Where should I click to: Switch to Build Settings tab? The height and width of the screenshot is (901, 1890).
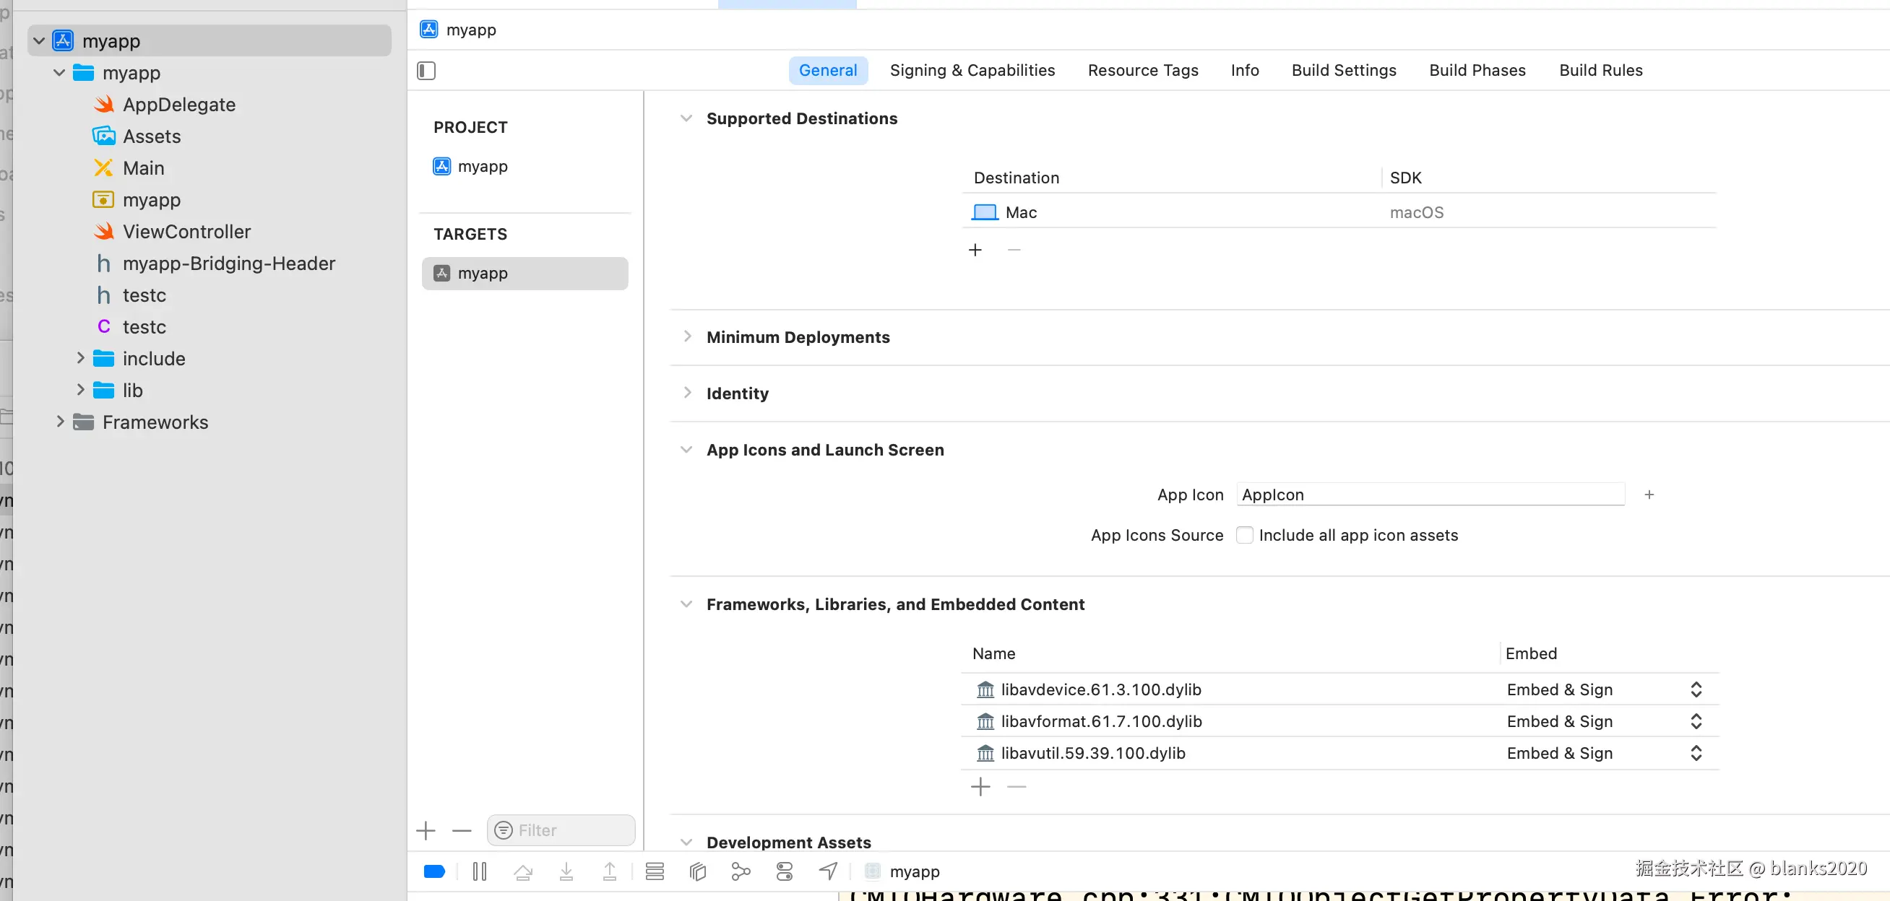[1343, 70]
